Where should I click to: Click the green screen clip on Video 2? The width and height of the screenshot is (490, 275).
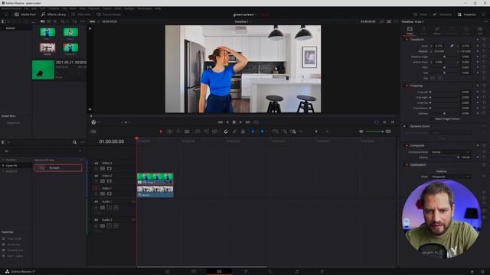point(155,178)
